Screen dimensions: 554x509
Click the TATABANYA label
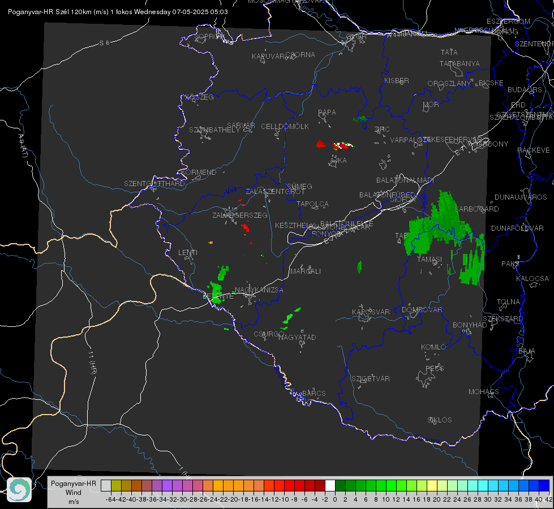point(459,63)
